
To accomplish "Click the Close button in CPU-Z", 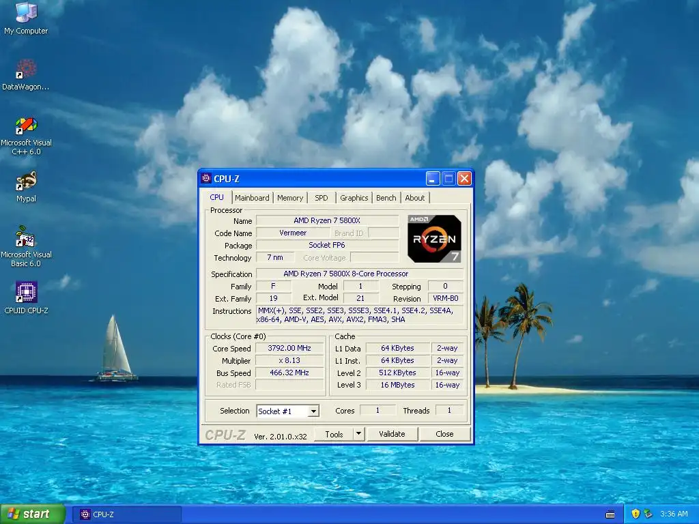I will 444,434.
